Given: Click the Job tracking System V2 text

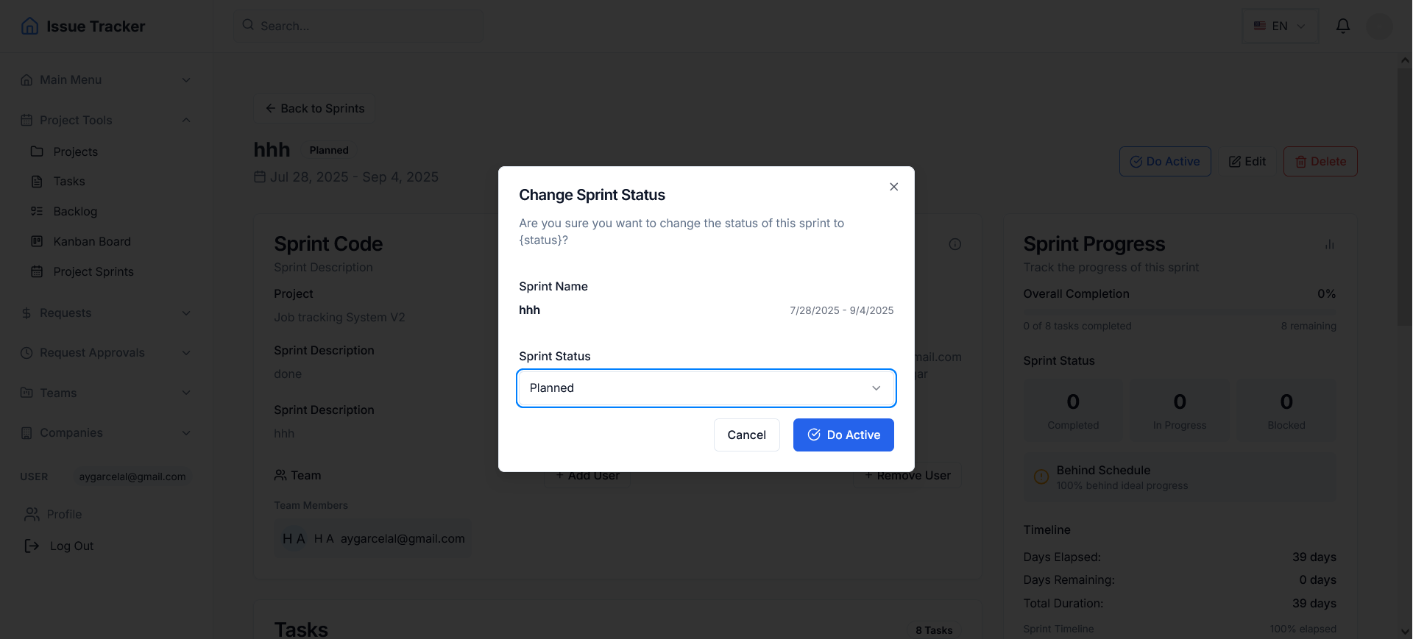Looking at the screenshot, I should click(339, 317).
